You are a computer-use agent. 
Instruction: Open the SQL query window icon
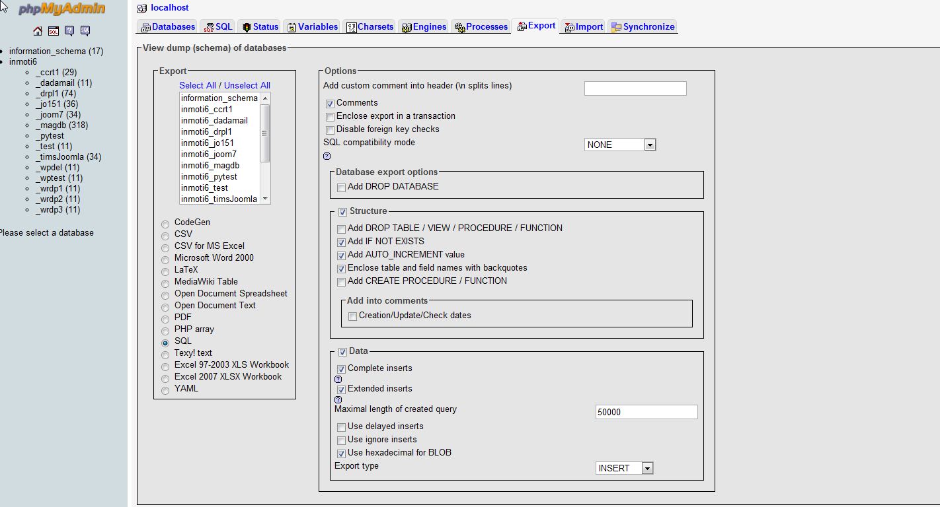pyautogui.click(x=54, y=31)
